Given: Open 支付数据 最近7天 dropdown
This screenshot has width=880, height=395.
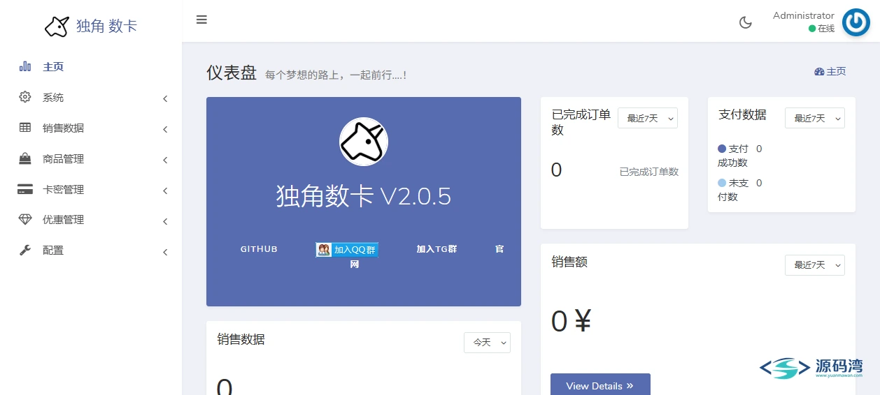Looking at the screenshot, I should click(x=815, y=118).
